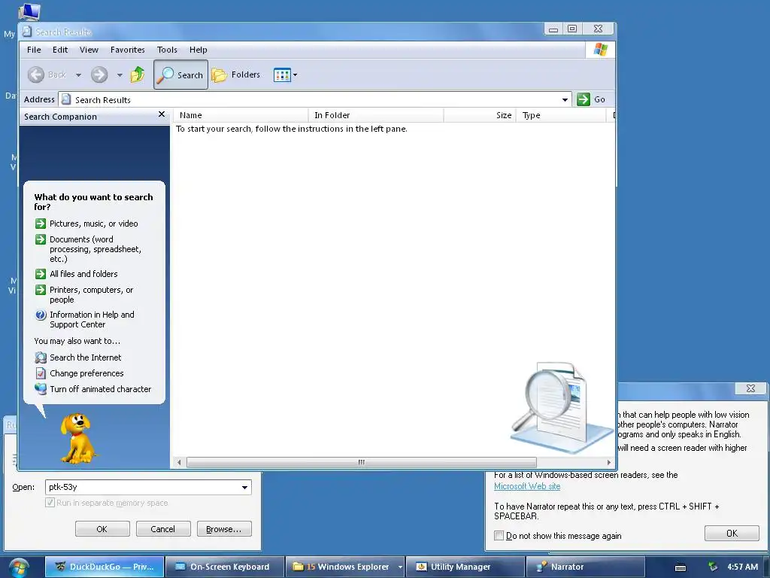Close the Search Companion pane

pos(162,114)
